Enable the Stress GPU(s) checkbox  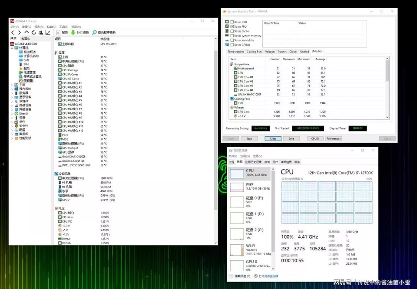tap(232, 45)
